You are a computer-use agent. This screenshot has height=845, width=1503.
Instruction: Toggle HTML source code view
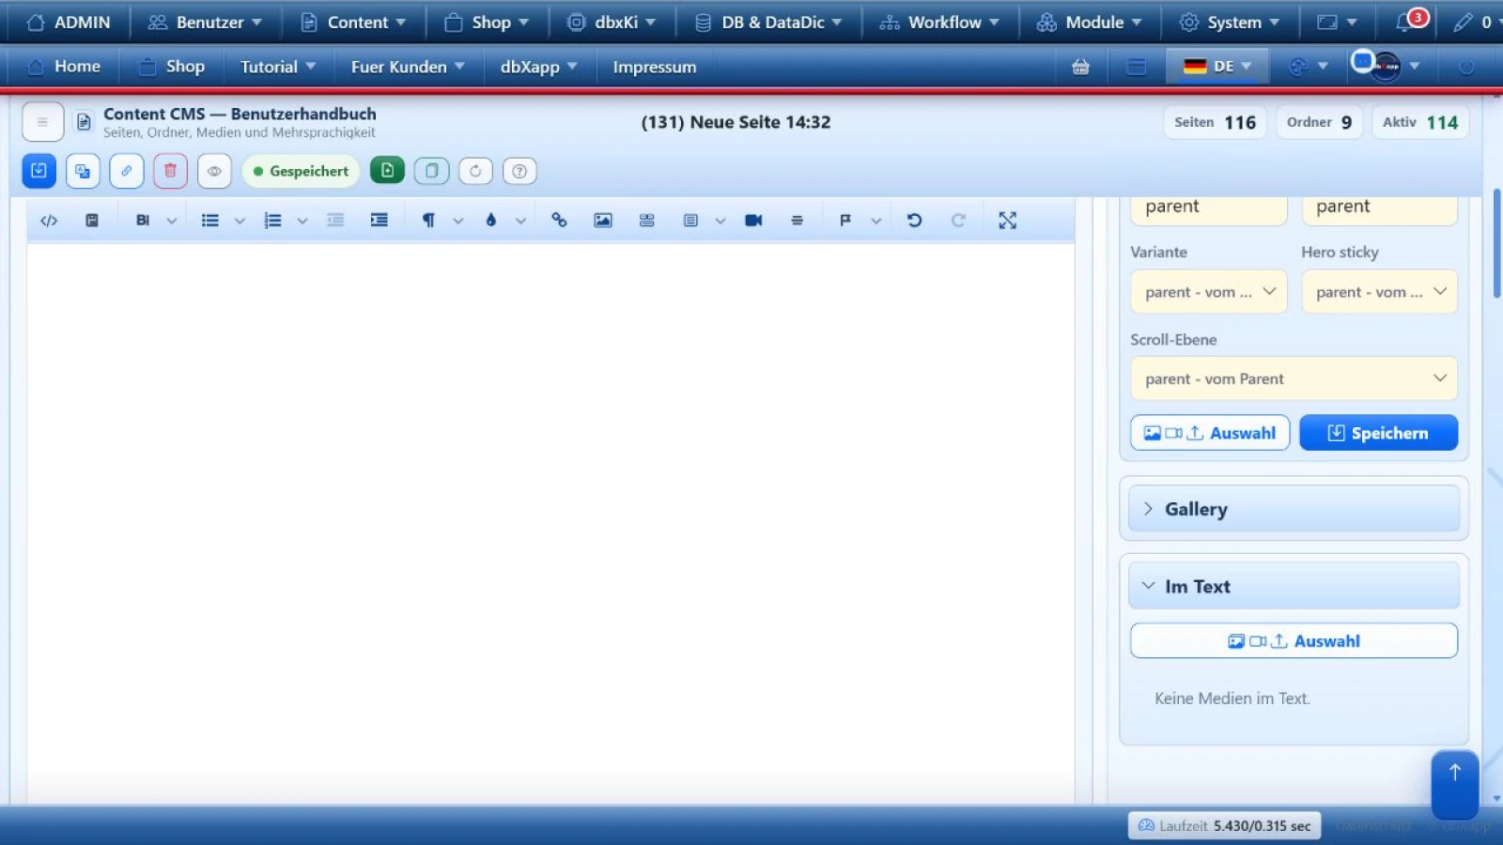(49, 221)
